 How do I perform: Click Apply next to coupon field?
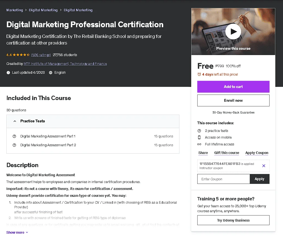point(259,179)
